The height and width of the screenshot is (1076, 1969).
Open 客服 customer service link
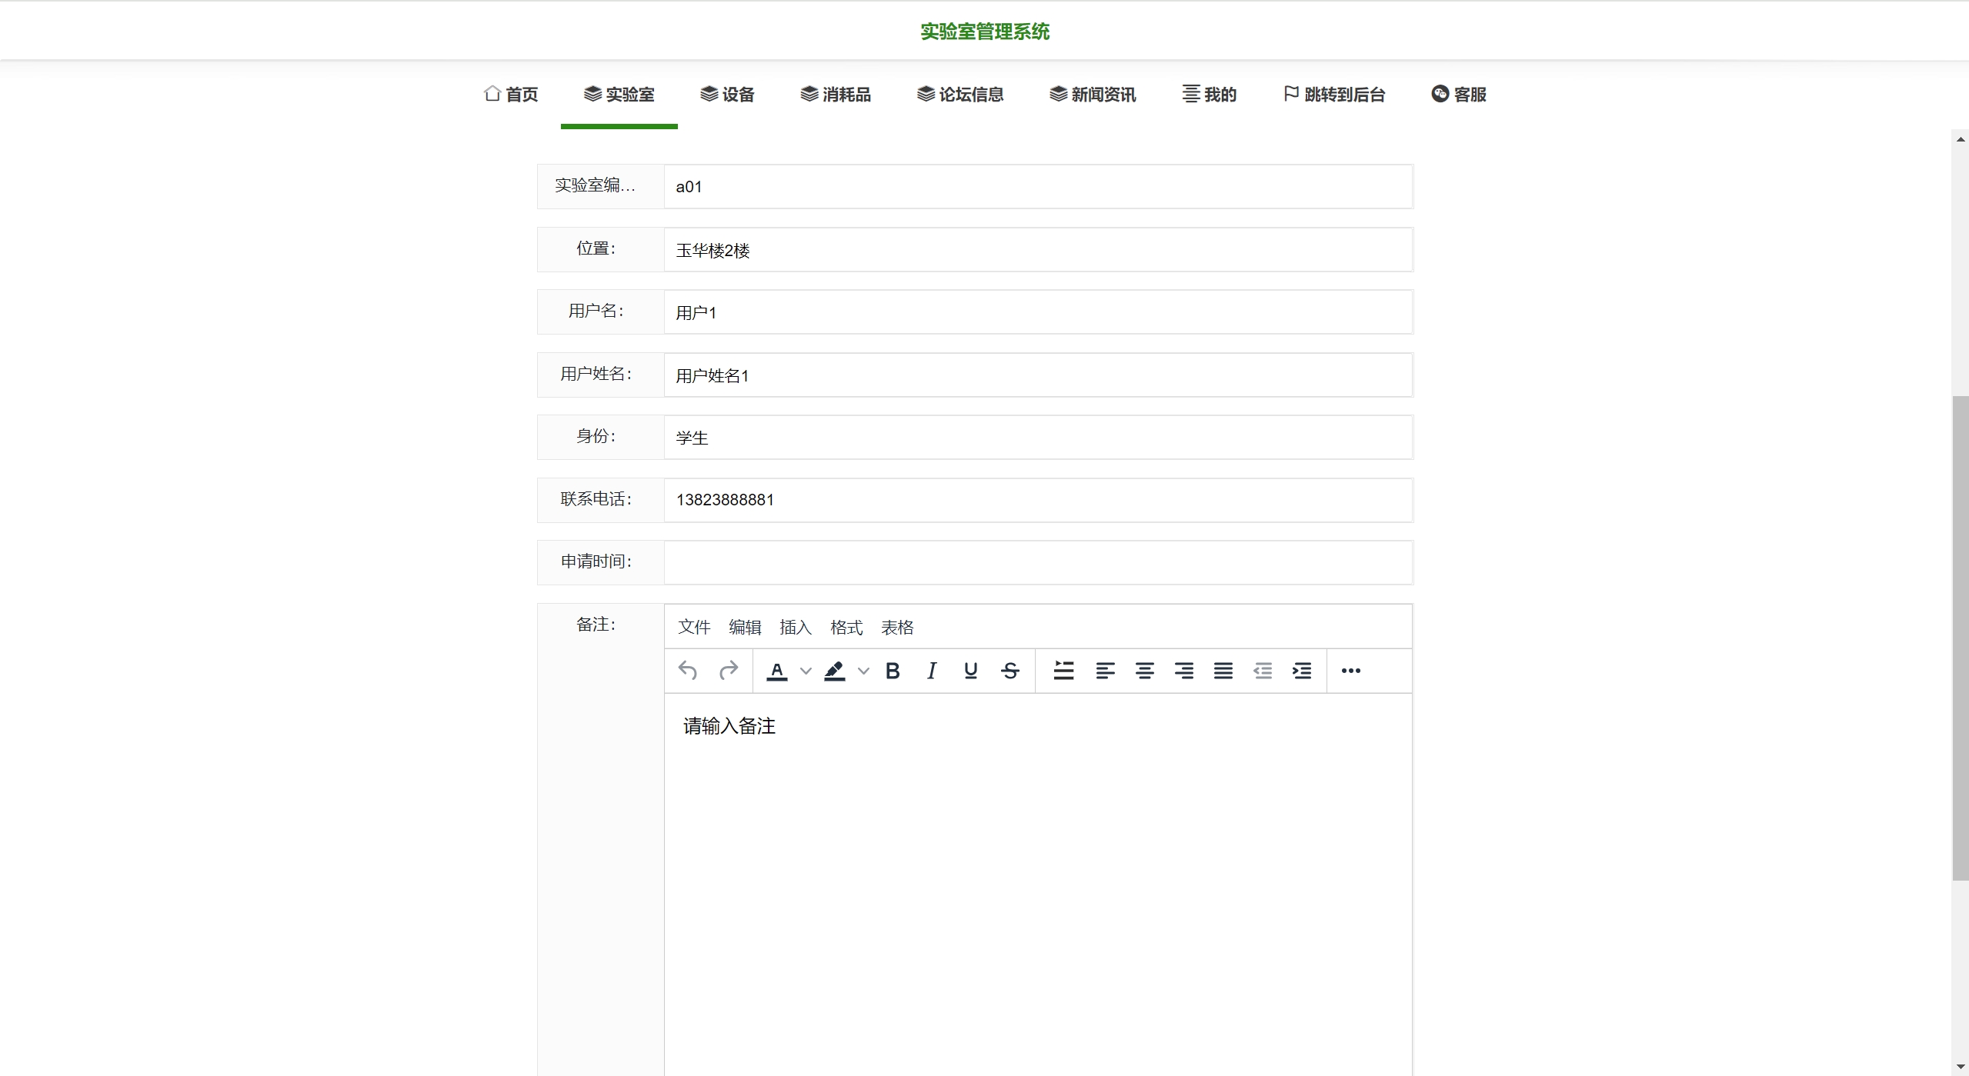(1459, 95)
